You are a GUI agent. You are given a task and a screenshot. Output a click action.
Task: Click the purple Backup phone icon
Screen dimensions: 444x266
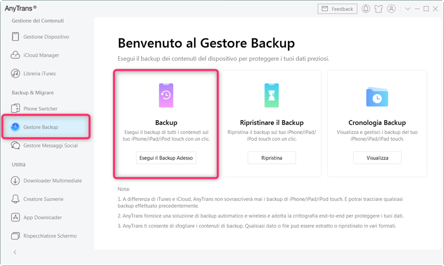click(166, 95)
